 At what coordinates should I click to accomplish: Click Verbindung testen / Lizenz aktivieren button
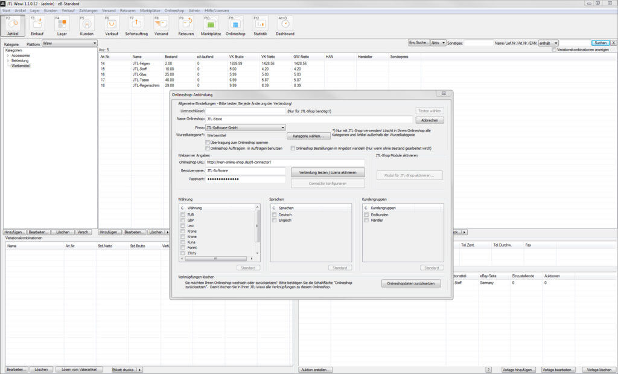coord(328,172)
